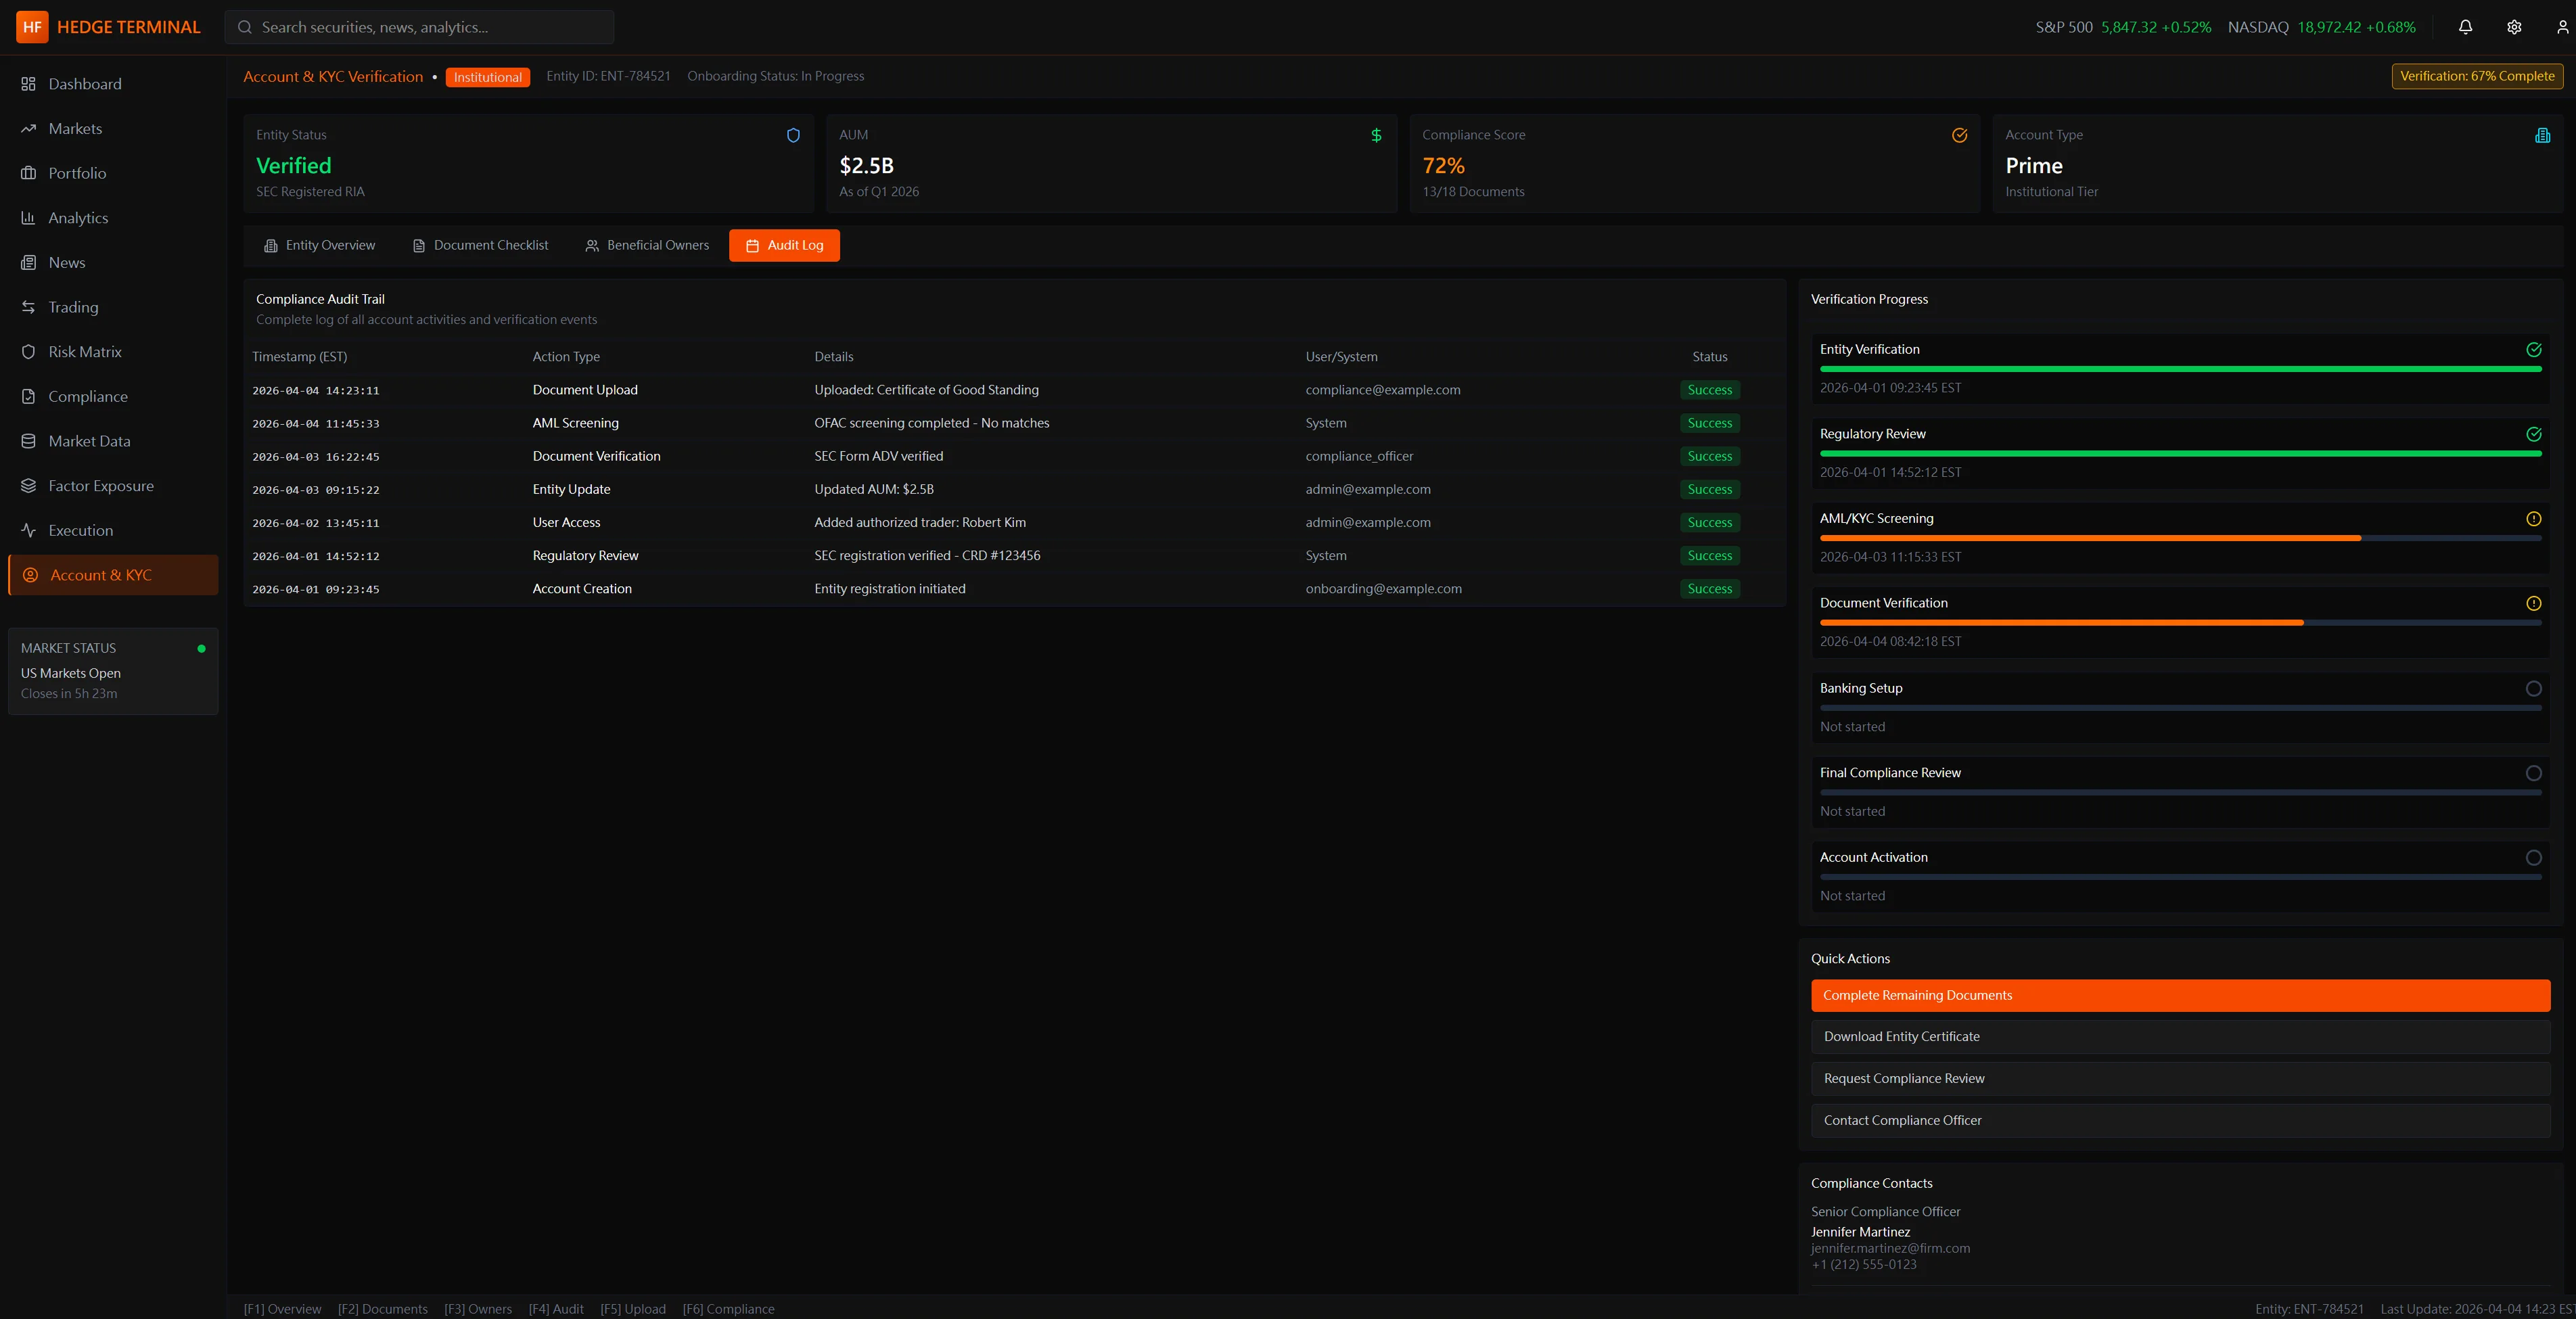Select the Factor Exposure sidebar icon
The height and width of the screenshot is (1319, 2576).
pyautogui.click(x=28, y=485)
